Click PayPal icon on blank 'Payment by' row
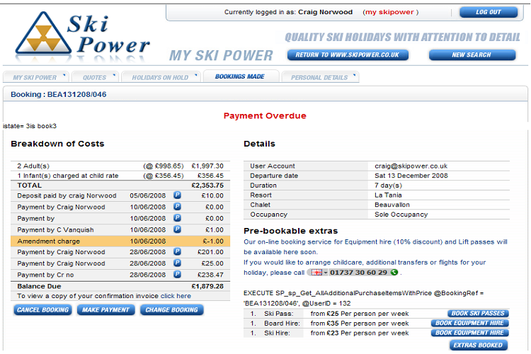This screenshot has width=531, height=354. pyautogui.click(x=177, y=218)
